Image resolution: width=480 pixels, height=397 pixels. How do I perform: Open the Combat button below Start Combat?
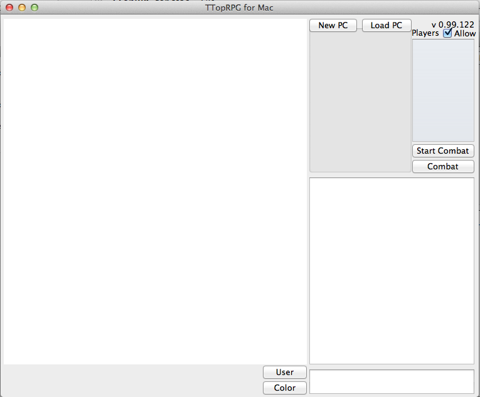coord(442,166)
